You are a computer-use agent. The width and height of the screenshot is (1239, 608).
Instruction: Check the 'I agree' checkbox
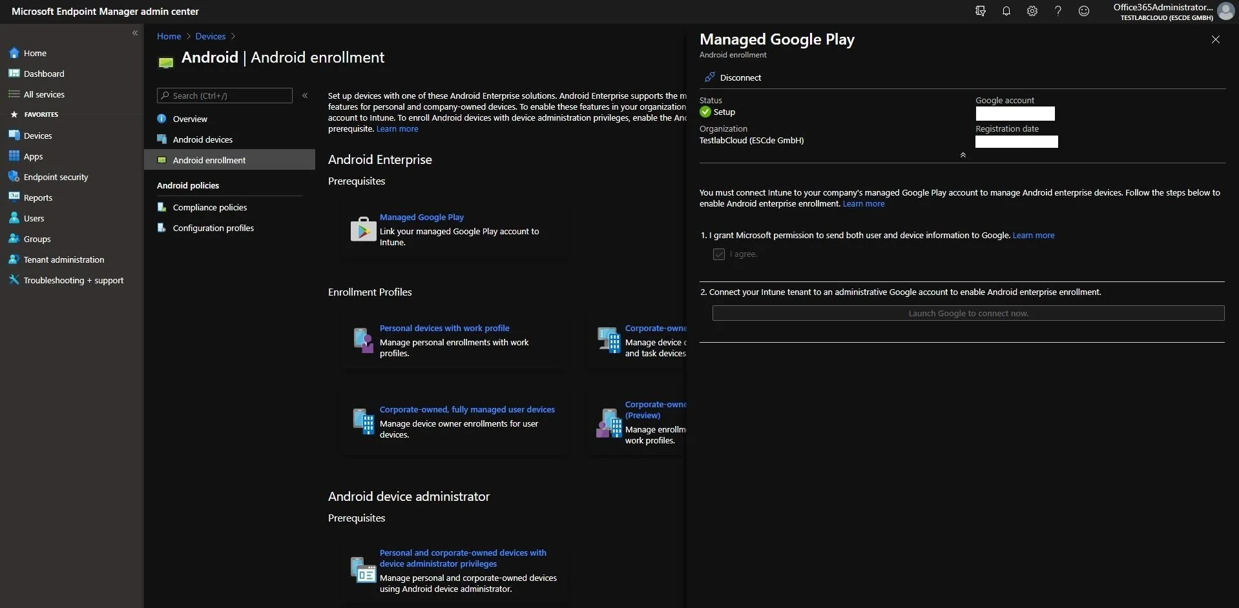tap(718, 254)
